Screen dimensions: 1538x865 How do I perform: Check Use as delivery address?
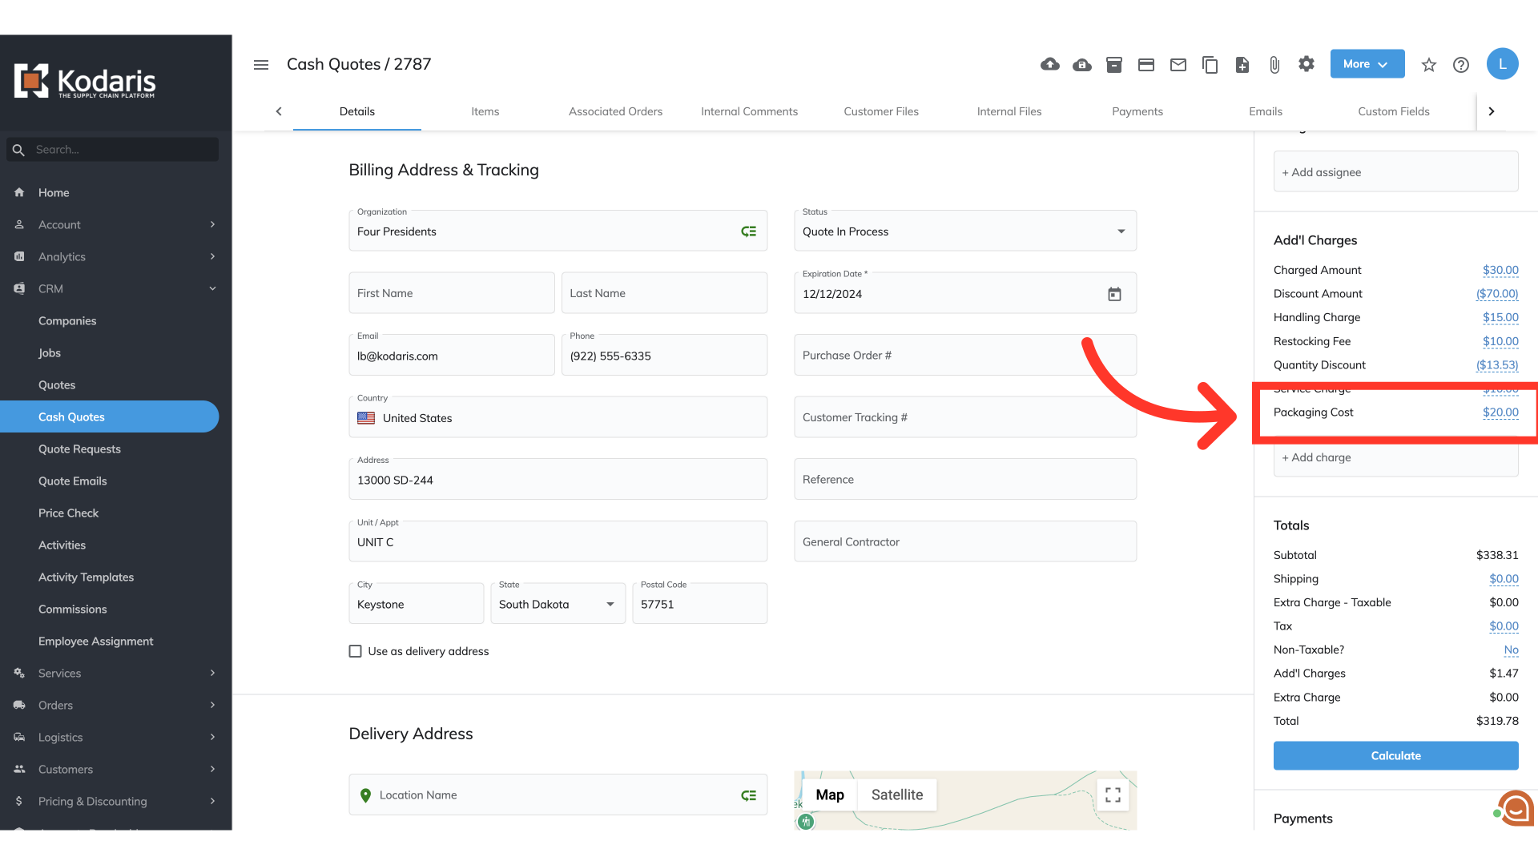pyautogui.click(x=355, y=651)
